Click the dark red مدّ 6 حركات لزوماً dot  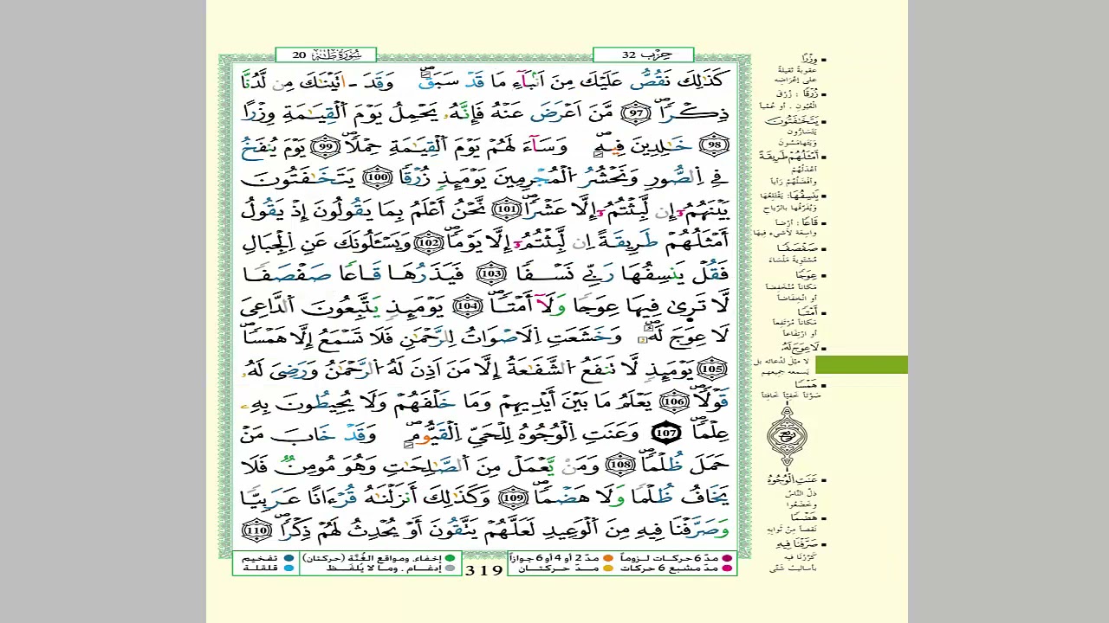(x=727, y=558)
